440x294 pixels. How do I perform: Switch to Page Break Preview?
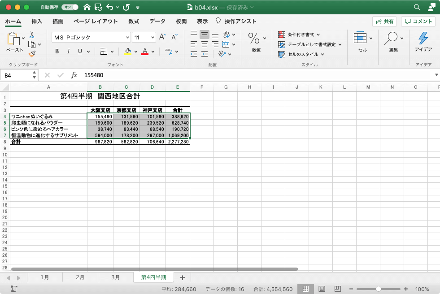point(338,289)
